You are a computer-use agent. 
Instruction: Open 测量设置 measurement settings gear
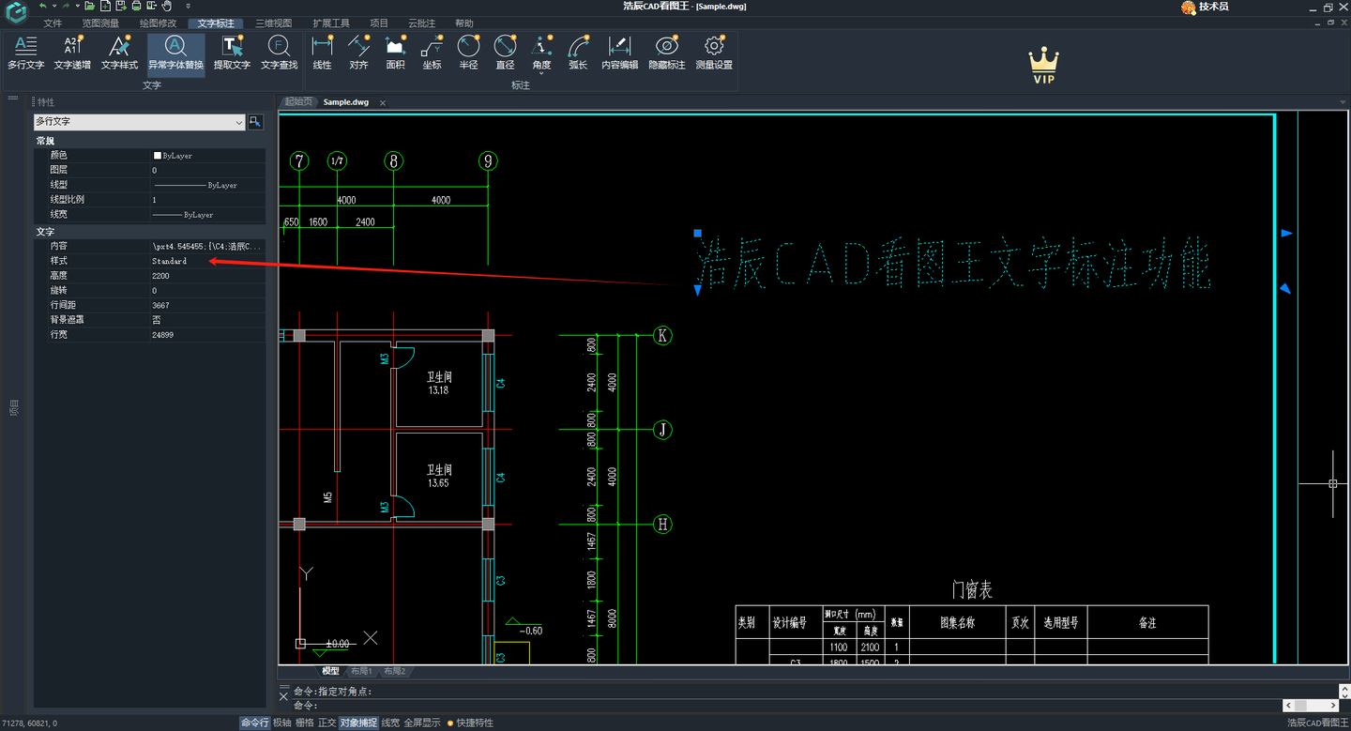[x=714, y=53]
